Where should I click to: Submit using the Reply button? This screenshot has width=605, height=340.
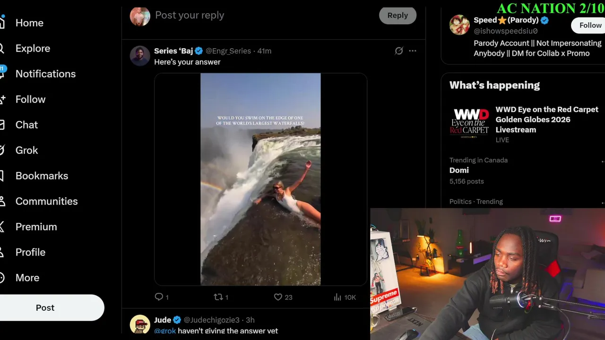[x=398, y=15]
